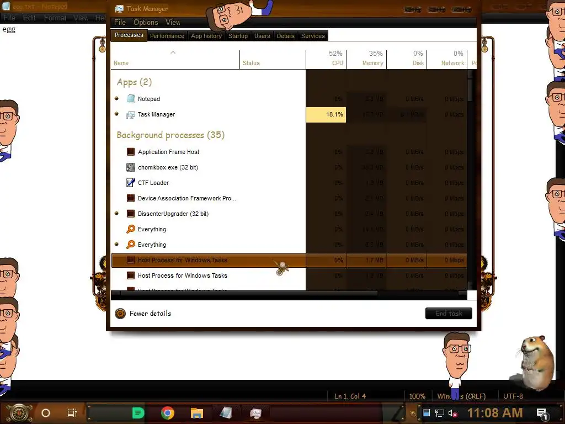Click the muted volume tray icon
This screenshot has height=424, width=565.
(453, 413)
